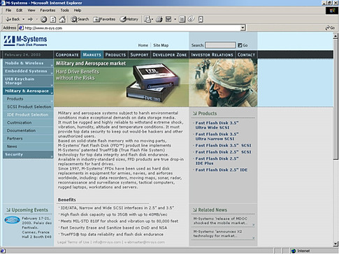Click the Edit with Word toolbar icon

click(x=168, y=19)
